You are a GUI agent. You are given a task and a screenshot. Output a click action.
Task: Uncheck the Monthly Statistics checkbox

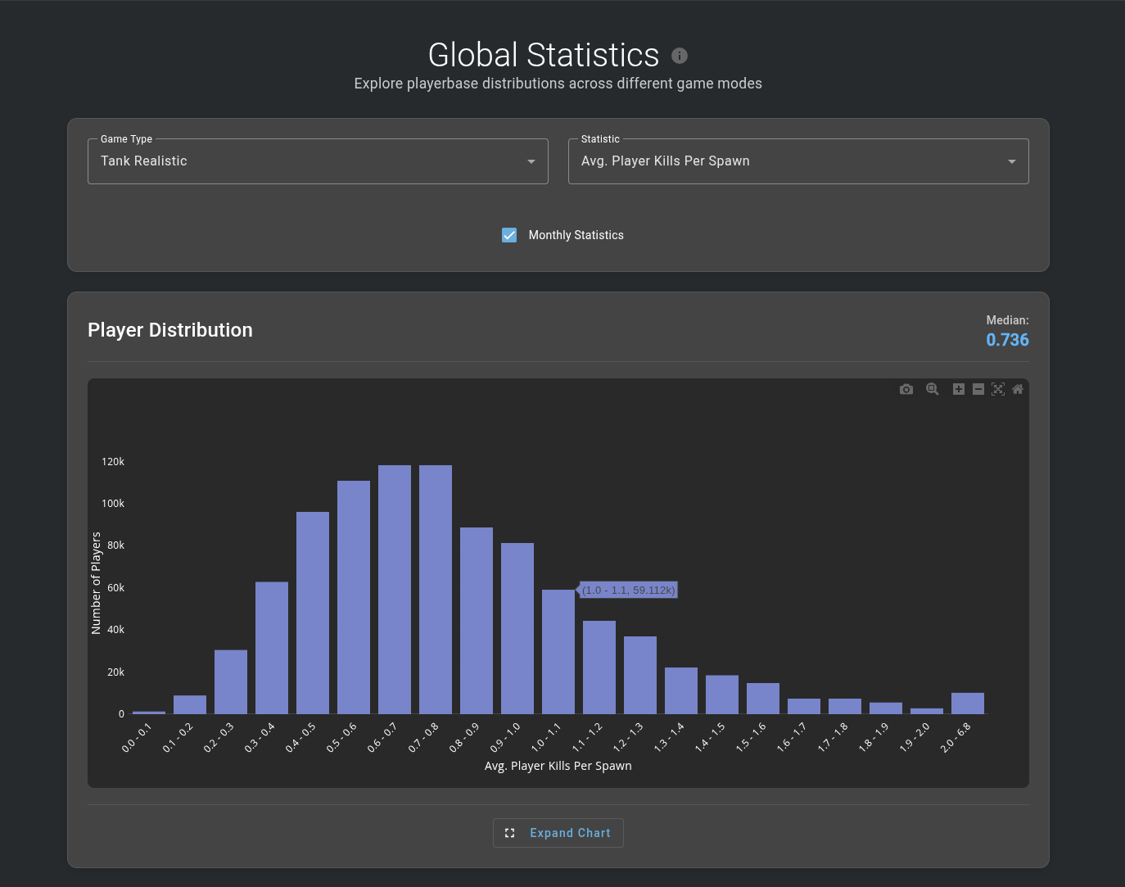509,235
